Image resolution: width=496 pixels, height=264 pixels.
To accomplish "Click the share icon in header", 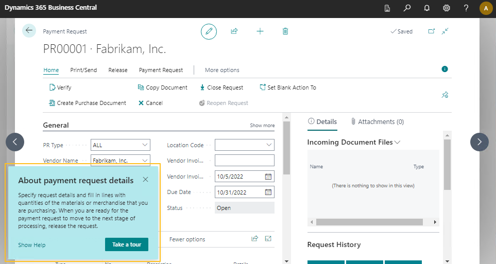I will pyautogui.click(x=234, y=31).
